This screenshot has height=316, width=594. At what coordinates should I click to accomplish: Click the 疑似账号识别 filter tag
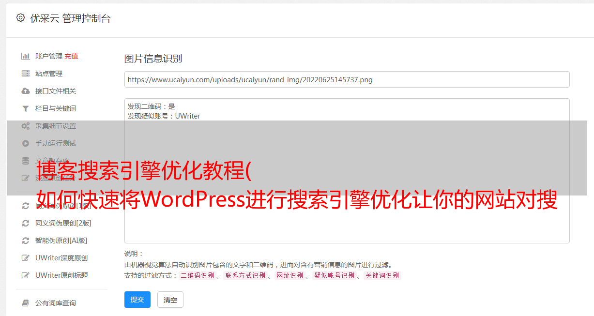(334, 275)
